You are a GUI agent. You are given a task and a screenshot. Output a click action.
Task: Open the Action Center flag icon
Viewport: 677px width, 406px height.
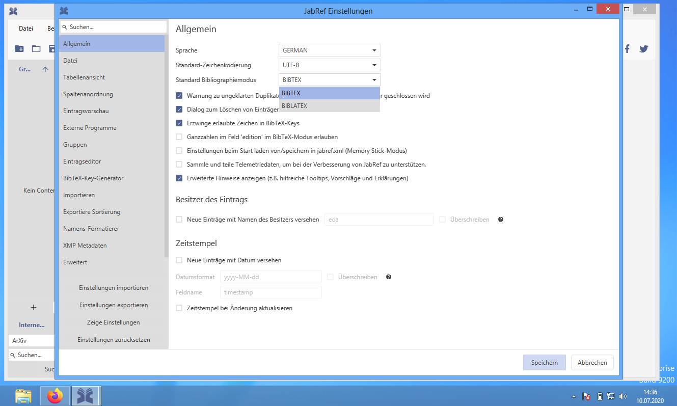tap(587, 396)
